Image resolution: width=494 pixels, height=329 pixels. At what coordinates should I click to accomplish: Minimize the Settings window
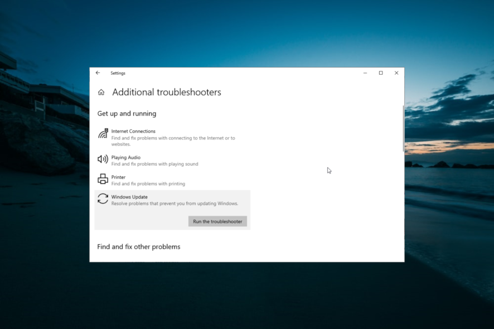[x=365, y=72]
